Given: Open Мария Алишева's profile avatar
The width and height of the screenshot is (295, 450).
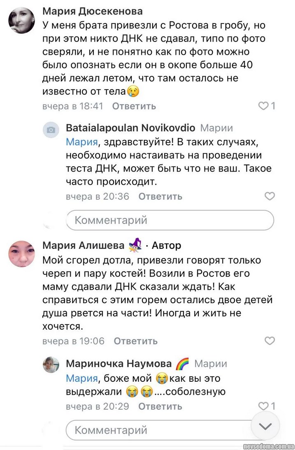Looking at the screenshot, I should 22,254.
